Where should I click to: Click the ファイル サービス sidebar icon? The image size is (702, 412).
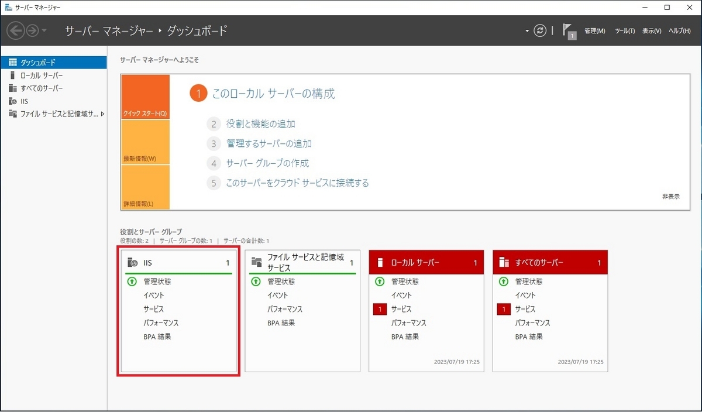13,114
